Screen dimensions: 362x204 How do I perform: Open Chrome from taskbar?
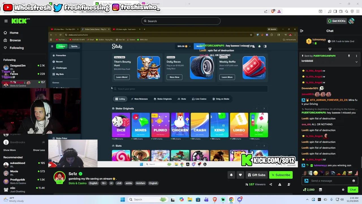click(231, 199)
